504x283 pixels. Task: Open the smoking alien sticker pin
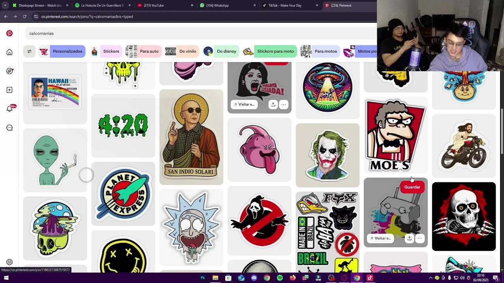click(55, 160)
